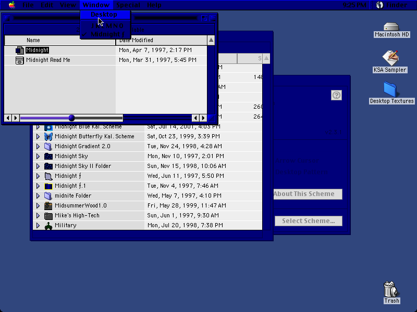The height and width of the screenshot is (312, 417).
Task: Select the Trash icon
Action: [x=390, y=289]
